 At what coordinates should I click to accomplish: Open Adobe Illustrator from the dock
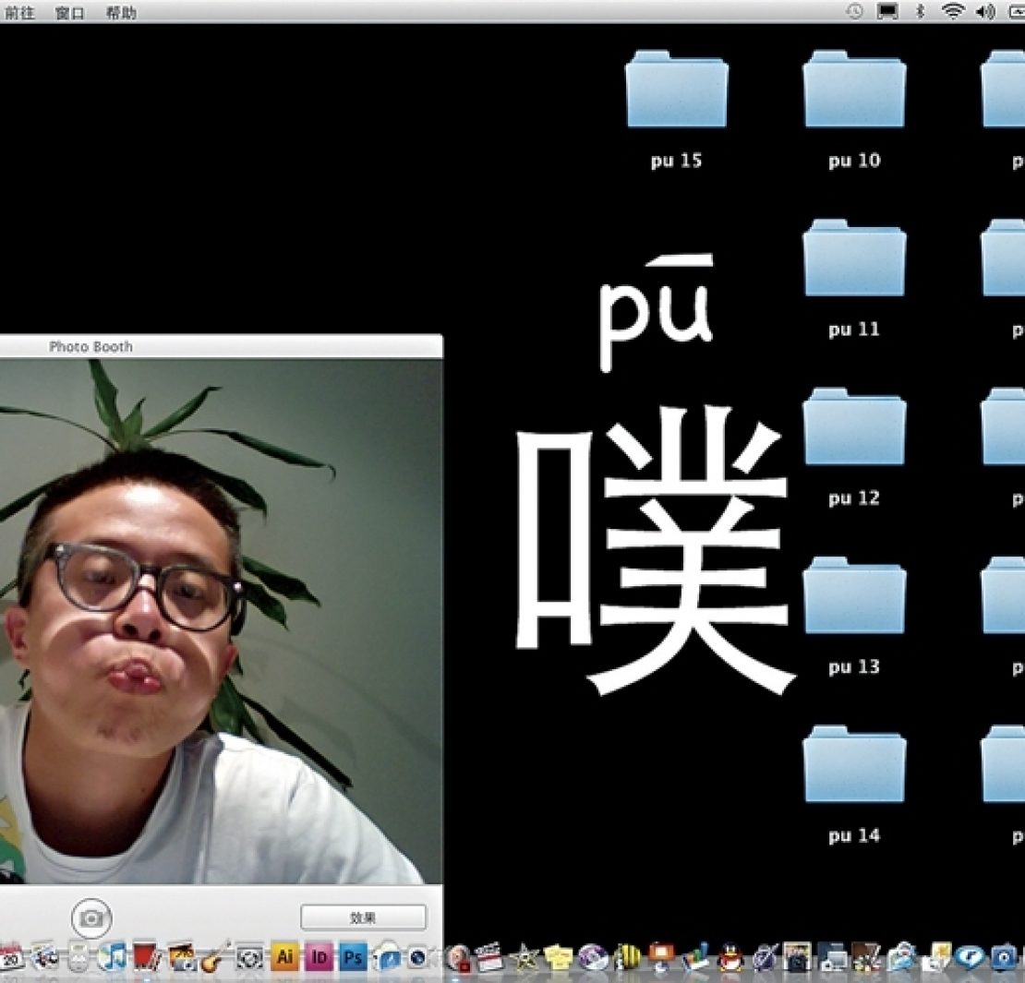284,957
